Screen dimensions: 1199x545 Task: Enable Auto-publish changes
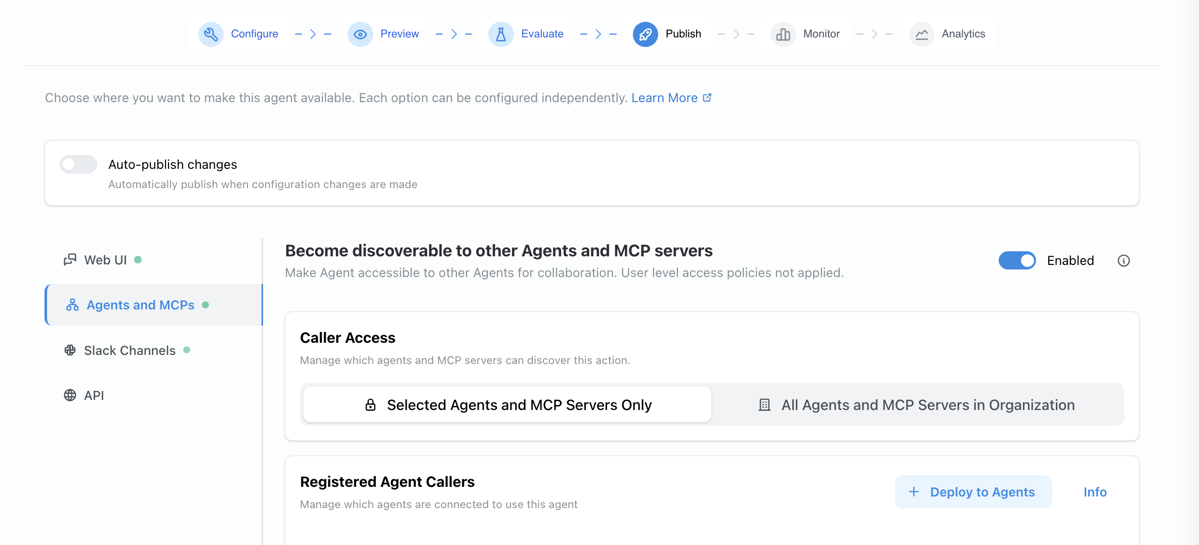coord(78,164)
